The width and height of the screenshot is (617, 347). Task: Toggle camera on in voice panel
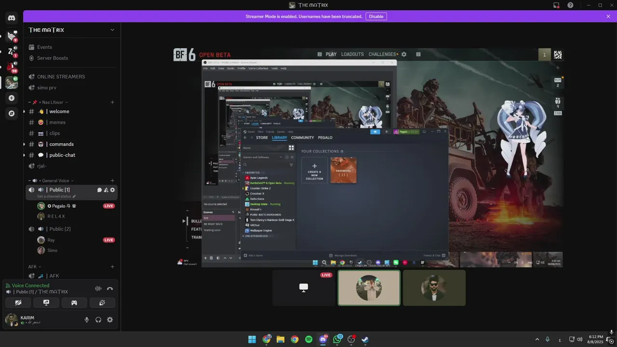[18, 303]
